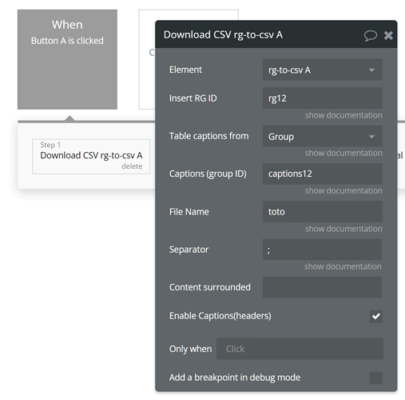The image size is (405, 400).
Task: Click the Only when condition field
Action: 300,349
